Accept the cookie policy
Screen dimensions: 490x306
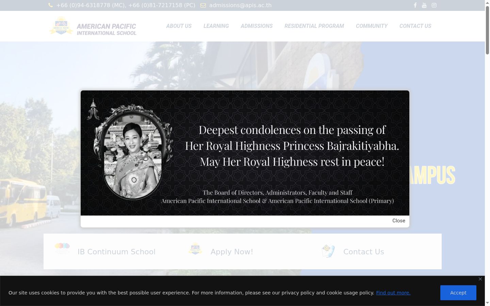(x=458, y=293)
